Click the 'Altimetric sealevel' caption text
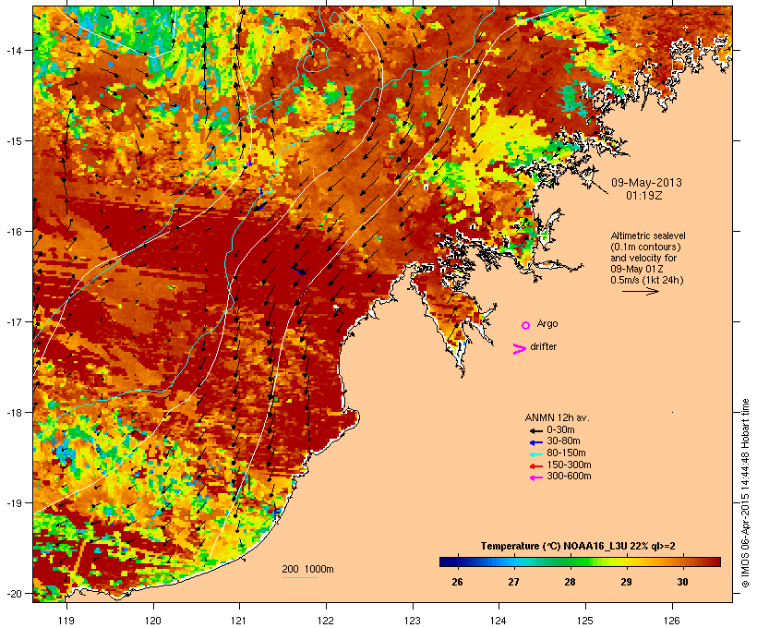The image size is (757, 628). (x=648, y=235)
